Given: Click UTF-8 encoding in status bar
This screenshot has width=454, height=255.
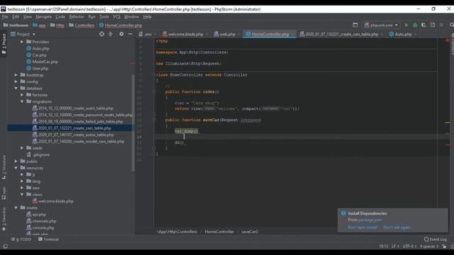Looking at the screenshot, I should click(x=409, y=246).
